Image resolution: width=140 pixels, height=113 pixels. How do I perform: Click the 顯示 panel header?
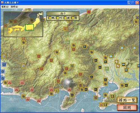click(x=63, y=13)
